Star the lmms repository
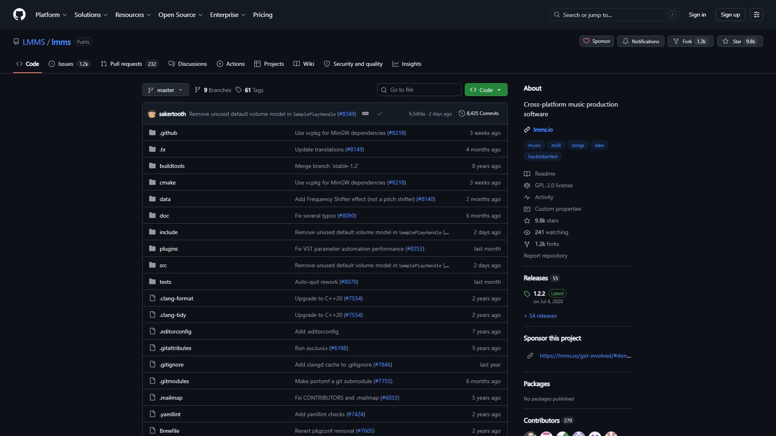 [x=740, y=41]
